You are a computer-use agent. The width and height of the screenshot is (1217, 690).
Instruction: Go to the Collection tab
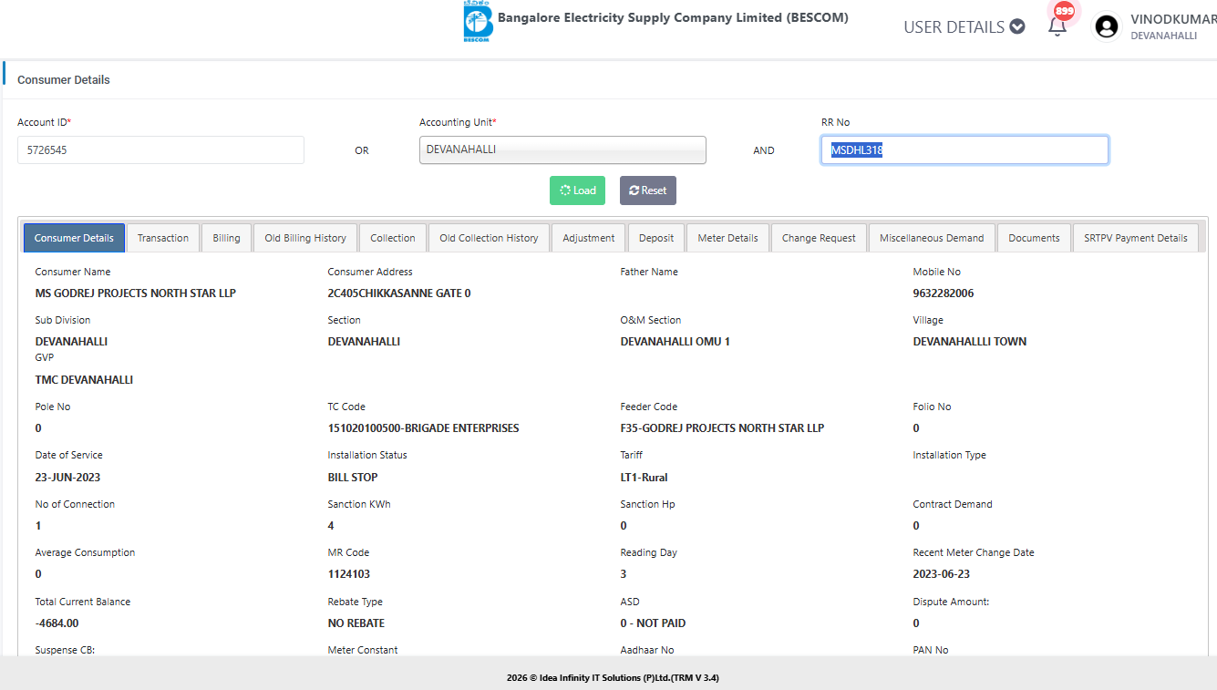393,238
